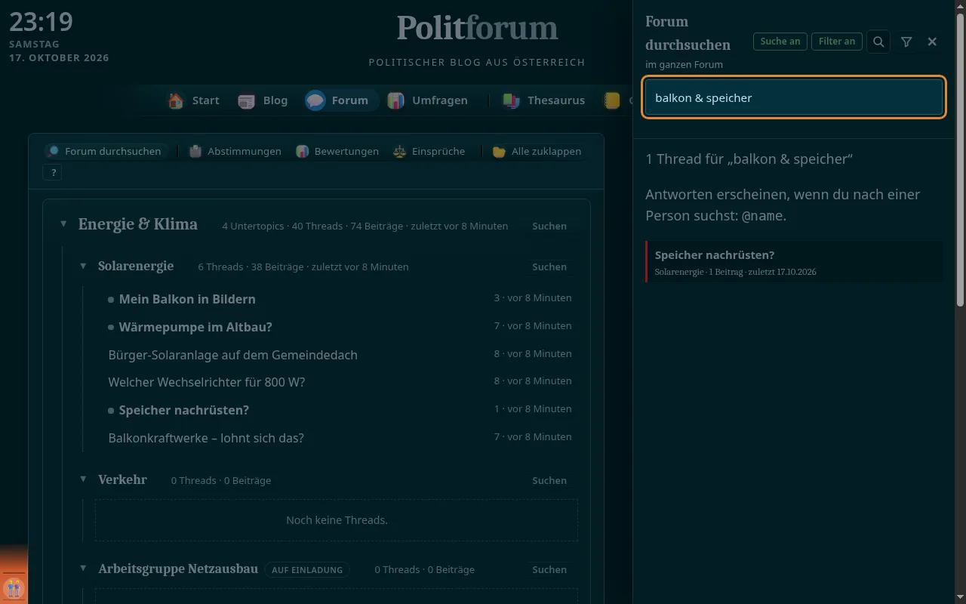Open filters with the funnel icon
Viewport: 966px width, 604px height.
[906, 42]
